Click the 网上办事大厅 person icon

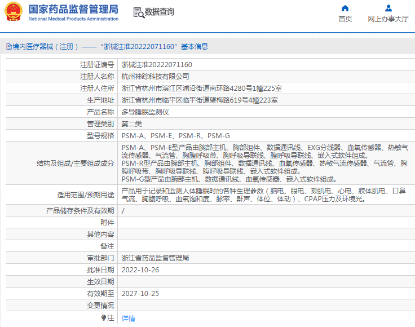pos(388,8)
